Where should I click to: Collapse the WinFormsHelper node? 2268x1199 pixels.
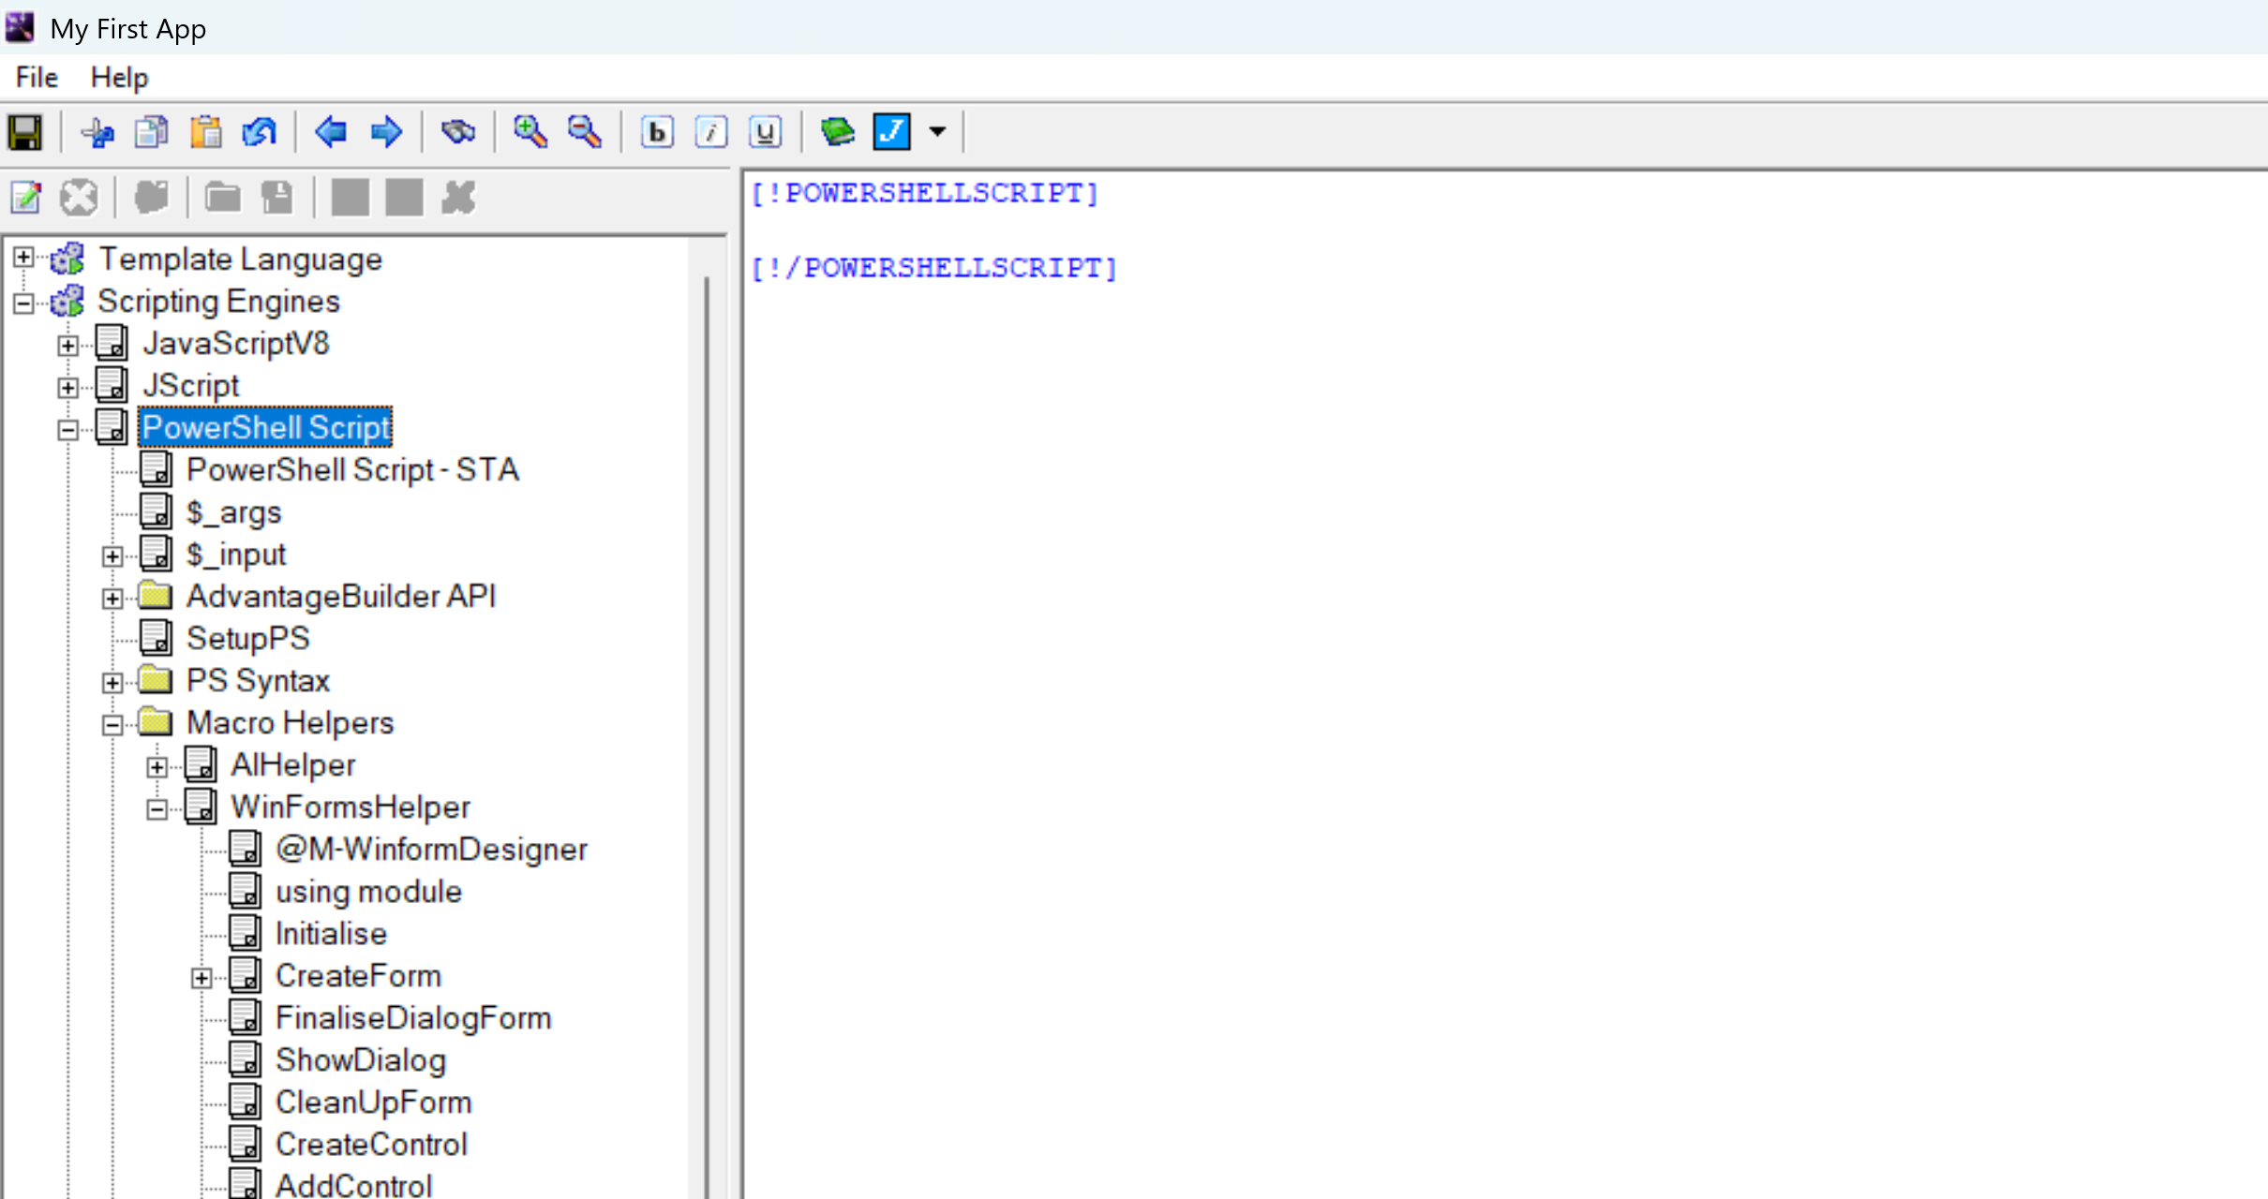[157, 809]
